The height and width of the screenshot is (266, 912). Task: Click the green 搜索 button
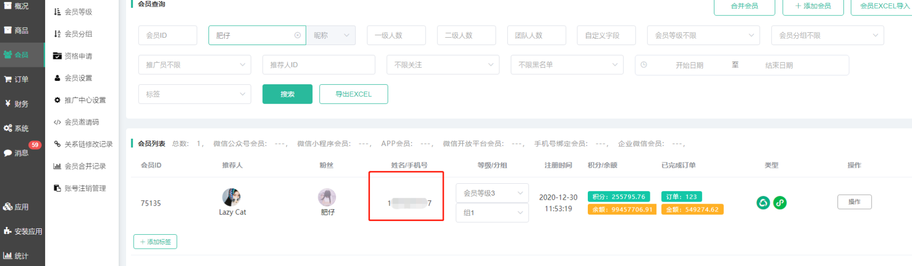[x=287, y=94]
